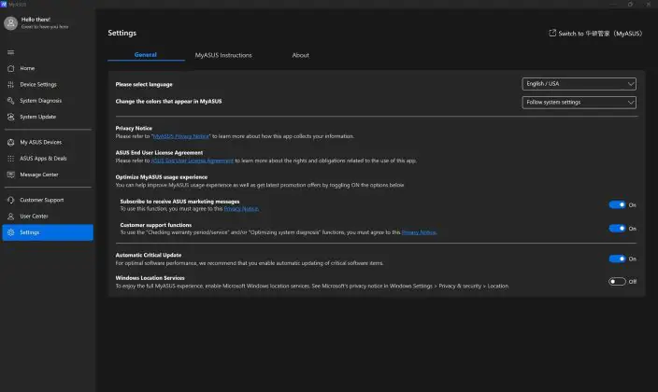
Task: Click Optimize MyASUS usage experience heading
Action: coord(161,177)
